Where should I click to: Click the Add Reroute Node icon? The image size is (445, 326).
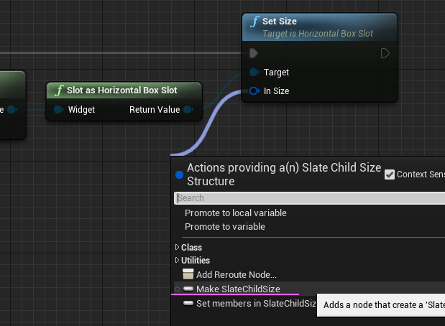(x=188, y=274)
